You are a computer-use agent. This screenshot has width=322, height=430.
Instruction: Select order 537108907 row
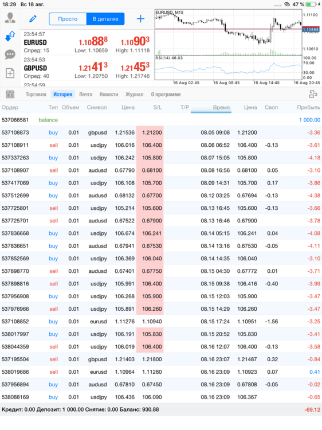coord(161,170)
